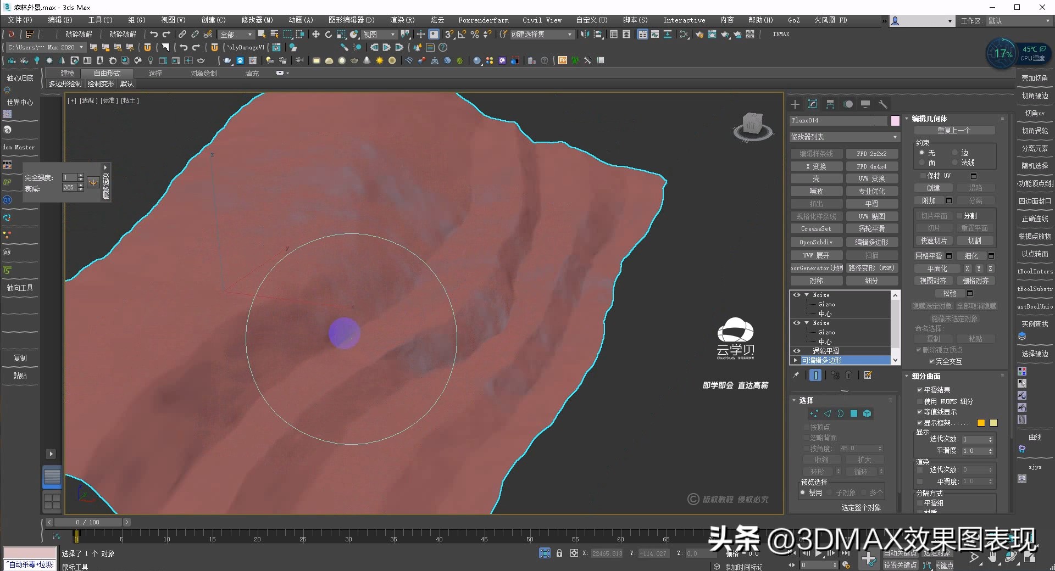Image resolution: width=1055 pixels, height=571 pixels.
Task: Hide the top Noise modifier via eye toggle
Action: point(797,295)
